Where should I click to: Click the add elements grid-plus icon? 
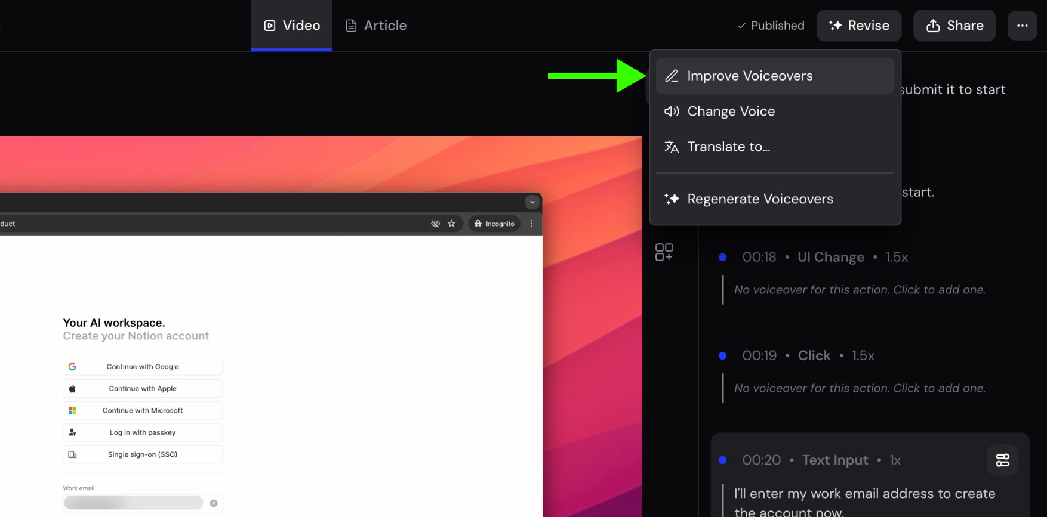(x=664, y=252)
